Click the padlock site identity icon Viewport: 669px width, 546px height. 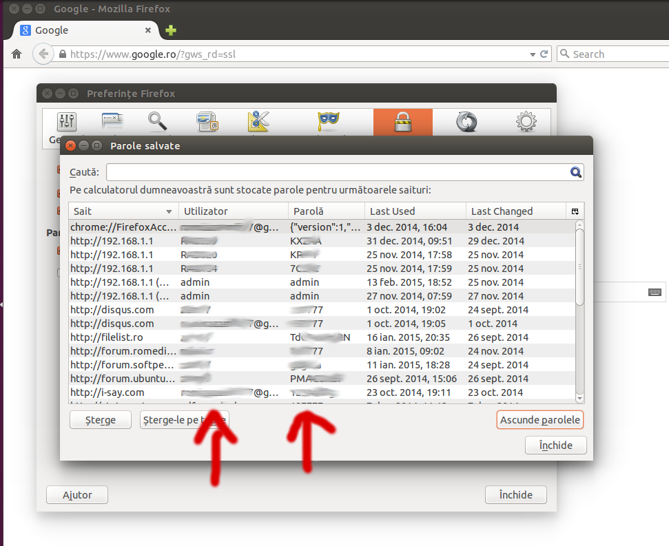63,54
